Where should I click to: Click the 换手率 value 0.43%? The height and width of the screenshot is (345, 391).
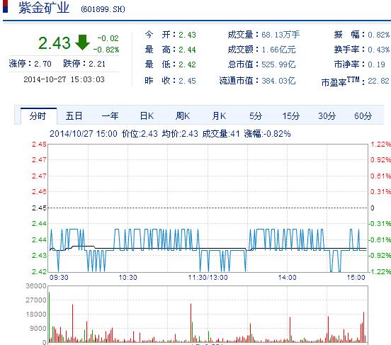coord(379,50)
